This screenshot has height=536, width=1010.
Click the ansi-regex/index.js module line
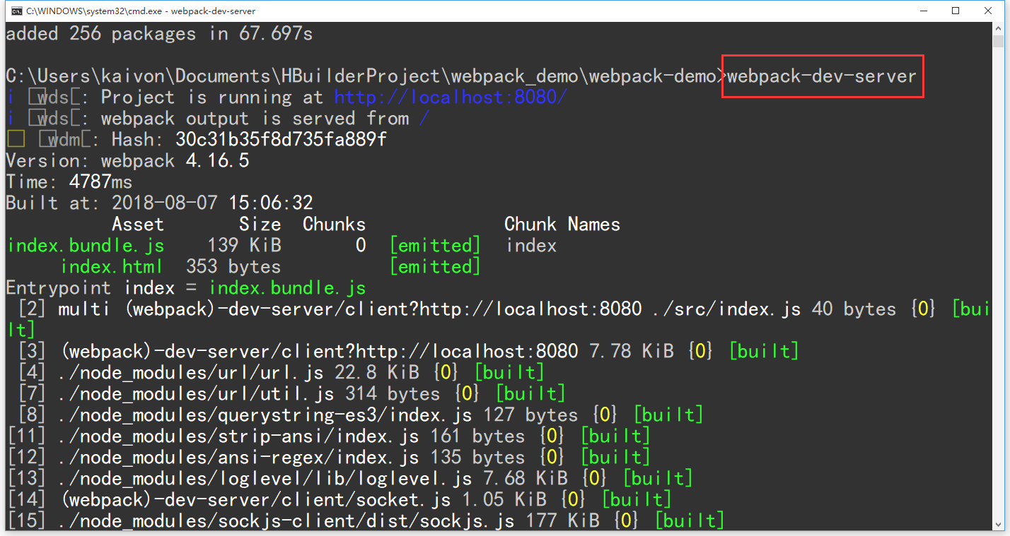click(328, 457)
